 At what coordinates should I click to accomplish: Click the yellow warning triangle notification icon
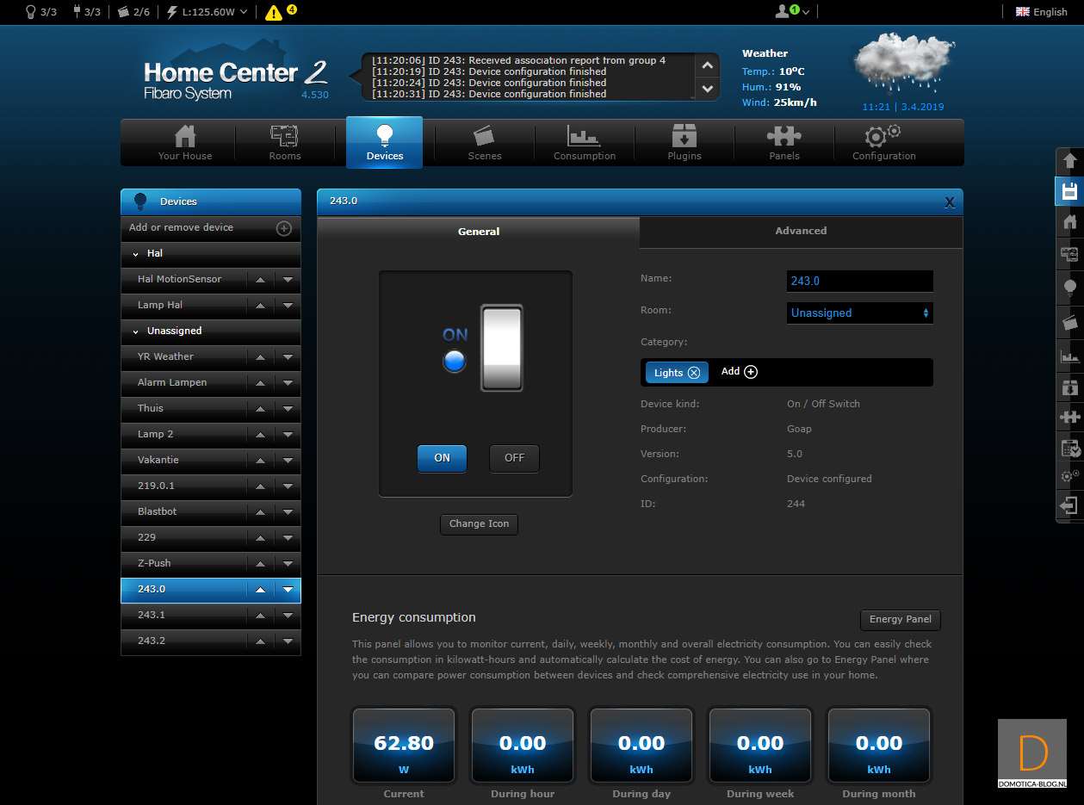pyautogui.click(x=274, y=12)
